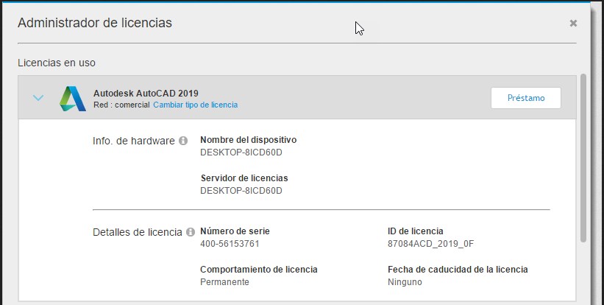
Task: Click the Permanente license behavior value
Action: point(224,282)
